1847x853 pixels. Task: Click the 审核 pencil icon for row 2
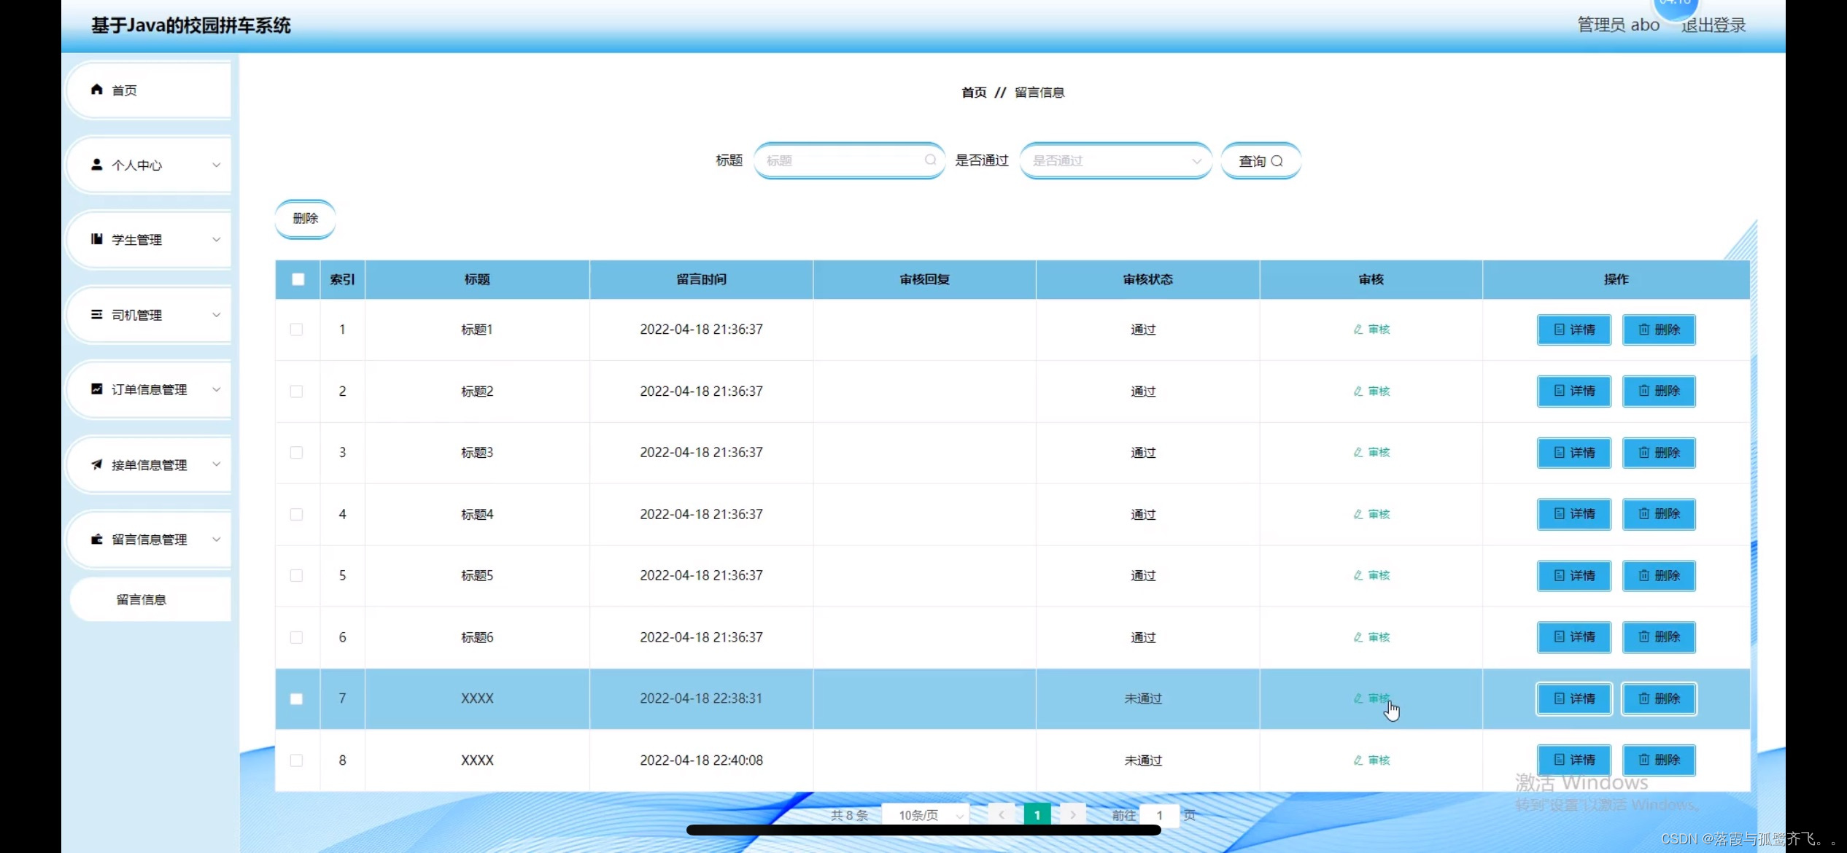[1358, 392]
